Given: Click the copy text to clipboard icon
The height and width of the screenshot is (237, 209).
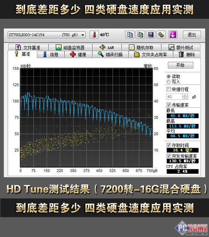Looking at the screenshot, I should 130,35.
